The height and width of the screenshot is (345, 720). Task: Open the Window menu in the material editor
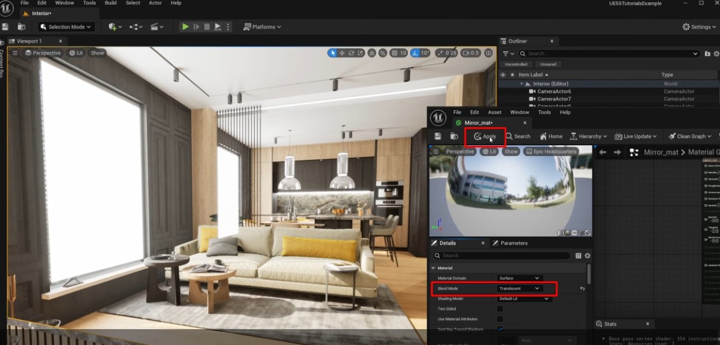(519, 112)
